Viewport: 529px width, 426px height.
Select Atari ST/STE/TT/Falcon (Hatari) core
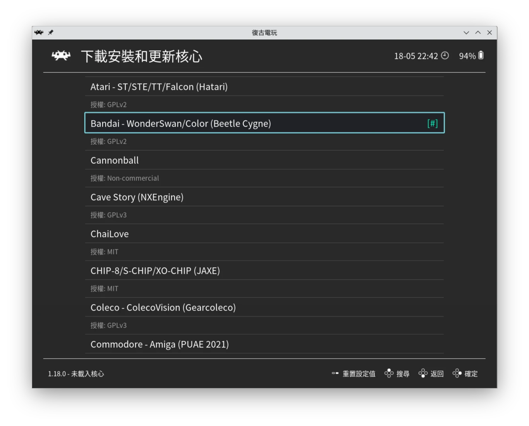click(159, 87)
